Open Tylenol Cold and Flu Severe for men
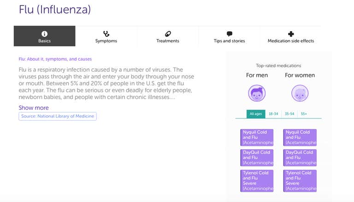This screenshot has width=354, height=202. click(257, 181)
